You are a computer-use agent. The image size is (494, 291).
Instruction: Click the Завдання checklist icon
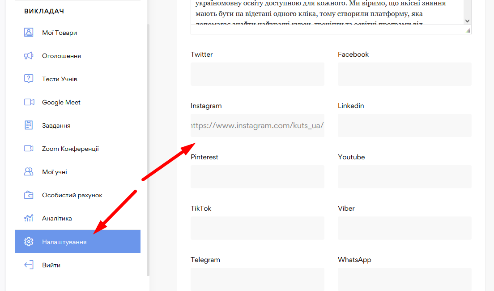click(29, 125)
